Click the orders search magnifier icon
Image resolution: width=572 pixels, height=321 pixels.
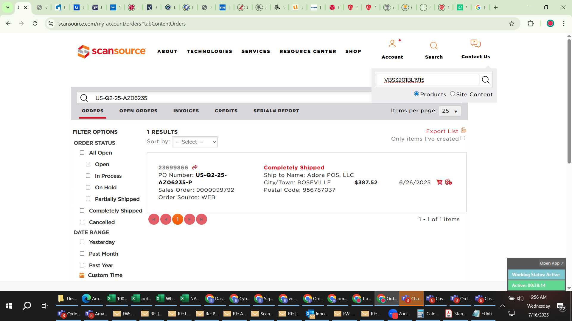pyautogui.click(x=84, y=98)
